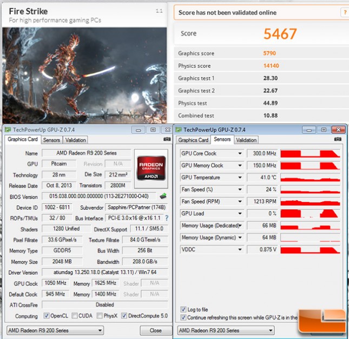Click the red X to close Sensors window
The height and width of the screenshot is (339, 349).
[x=338, y=130]
